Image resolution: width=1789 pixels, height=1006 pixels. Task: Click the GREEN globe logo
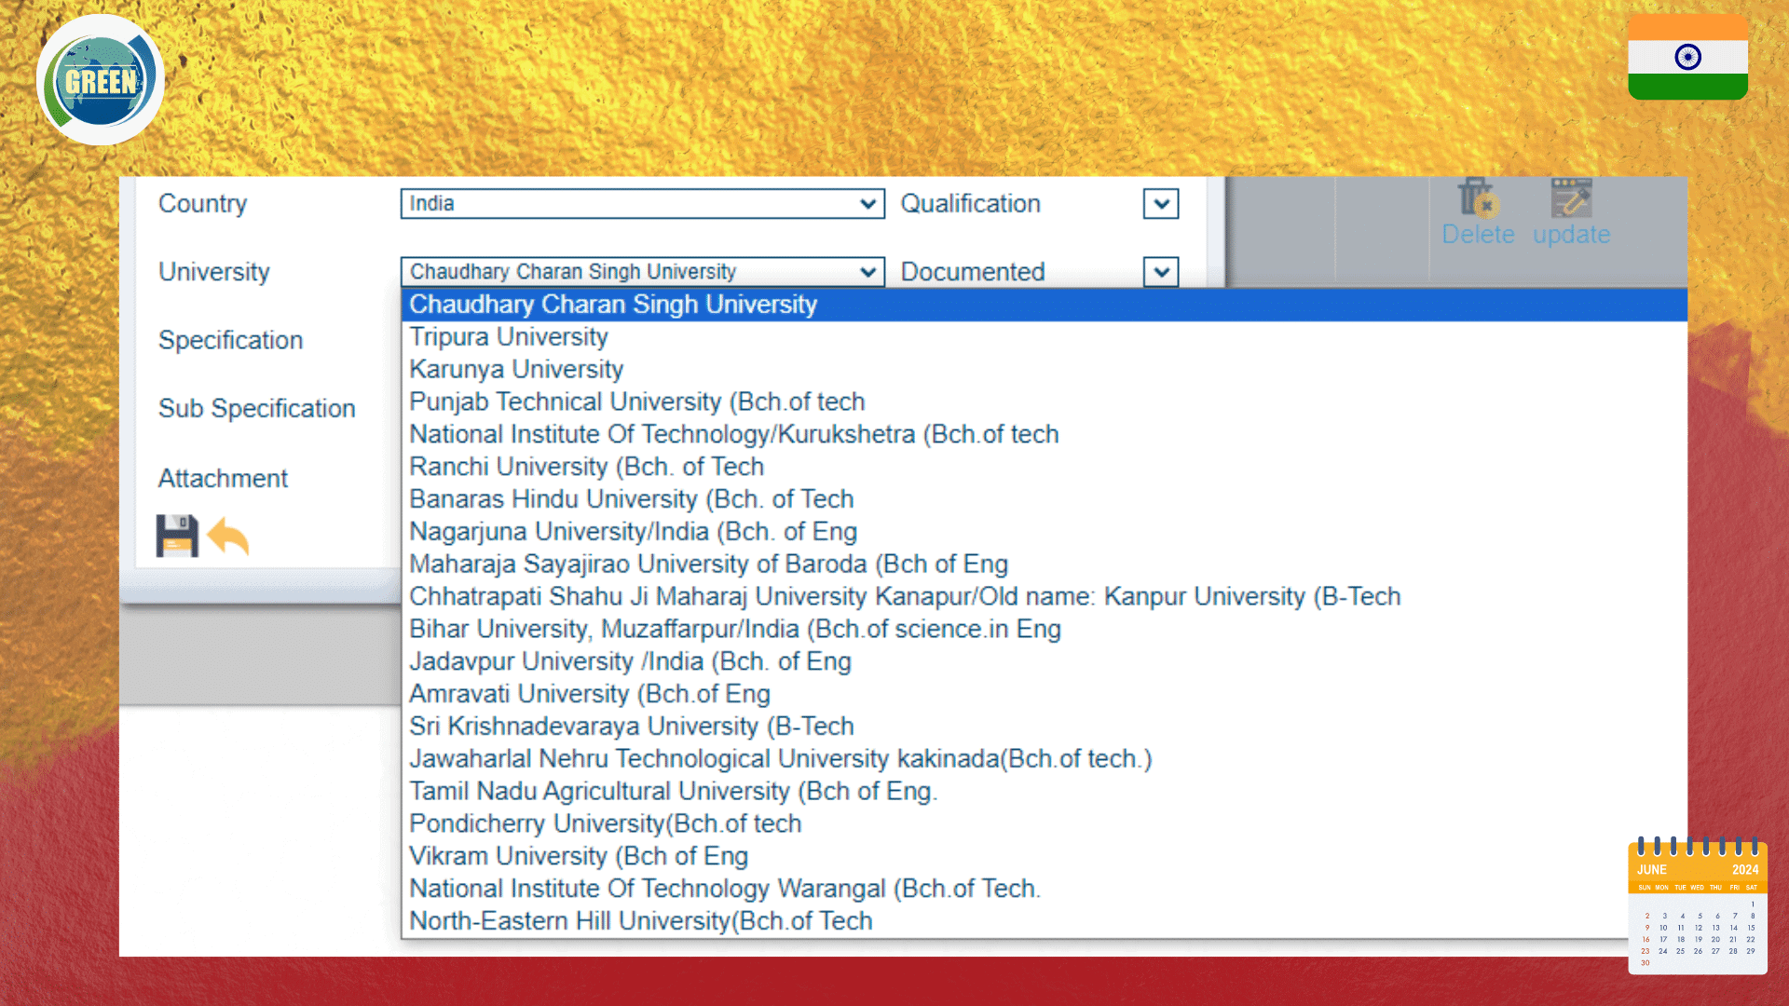pyautogui.click(x=101, y=81)
